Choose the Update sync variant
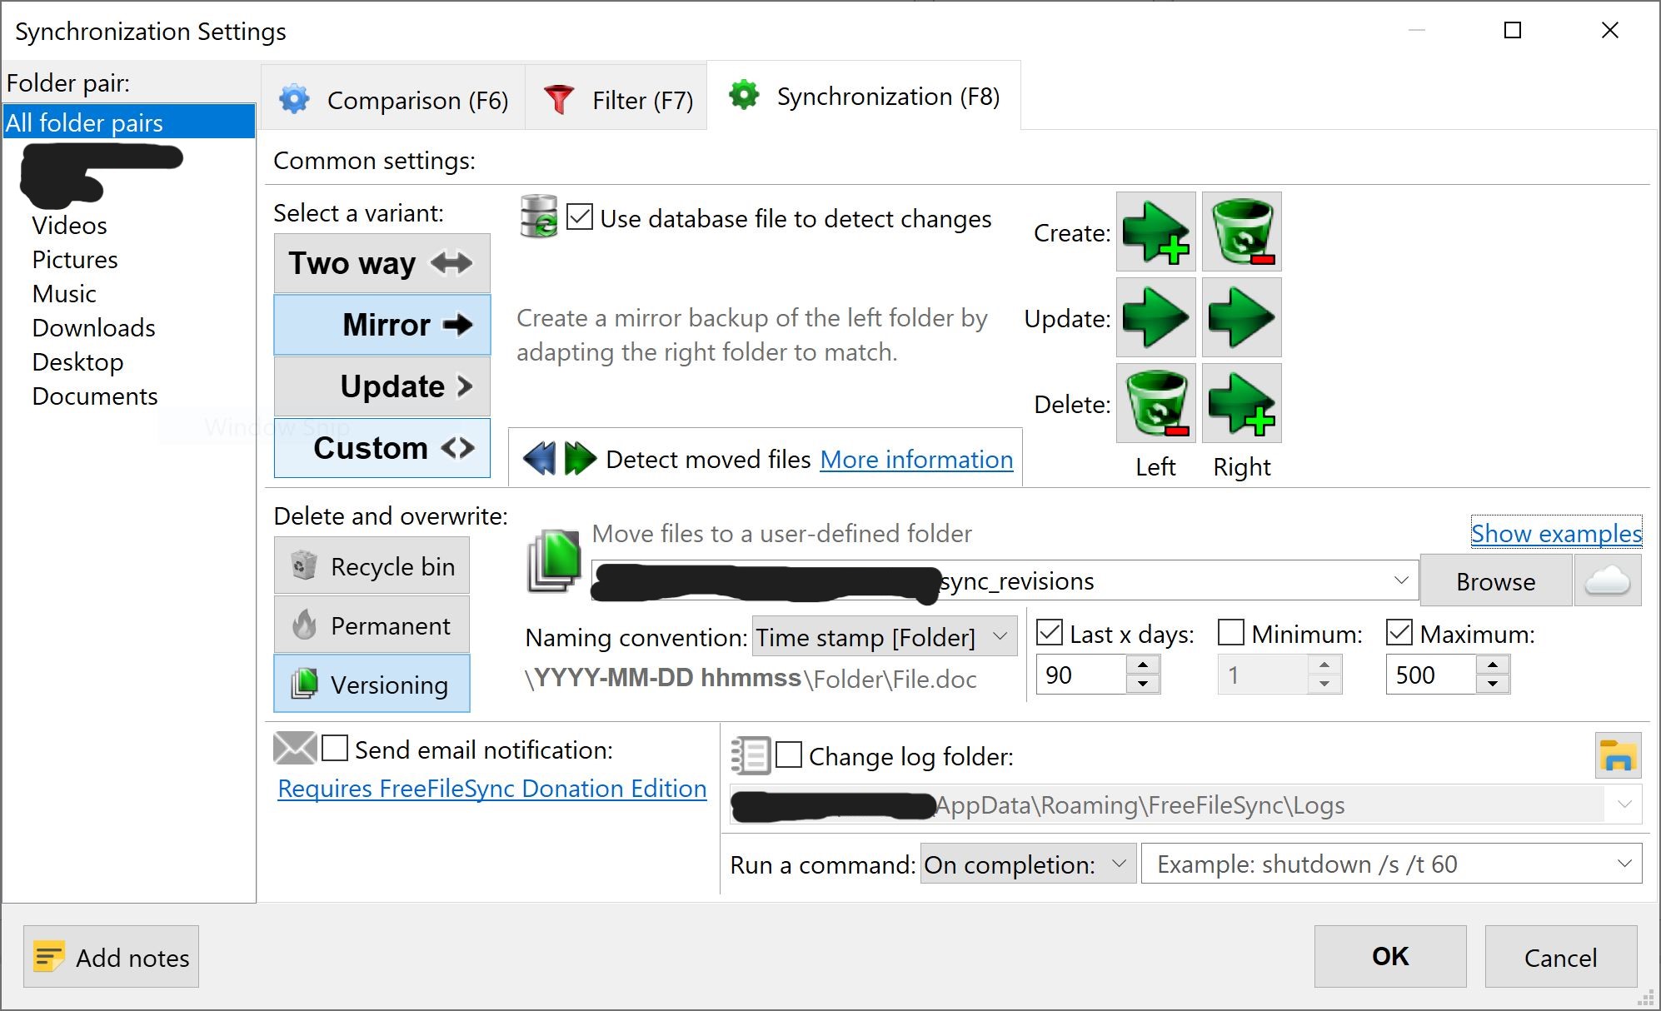The image size is (1661, 1011). coord(382,386)
